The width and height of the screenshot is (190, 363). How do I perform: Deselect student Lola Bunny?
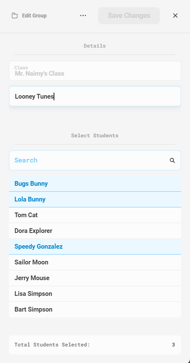point(95,199)
